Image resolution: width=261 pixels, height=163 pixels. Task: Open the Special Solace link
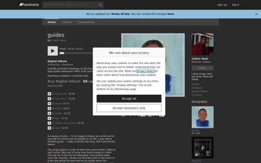pos(199,91)
